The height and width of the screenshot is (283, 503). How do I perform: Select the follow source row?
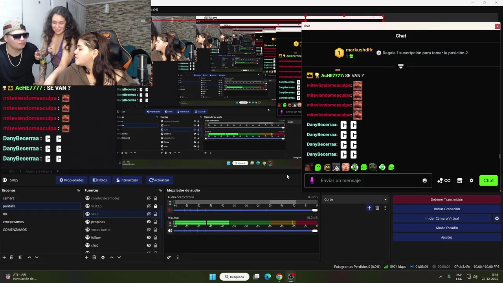point(121,237)
